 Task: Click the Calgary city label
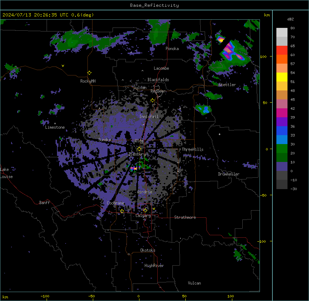(143, 216)
